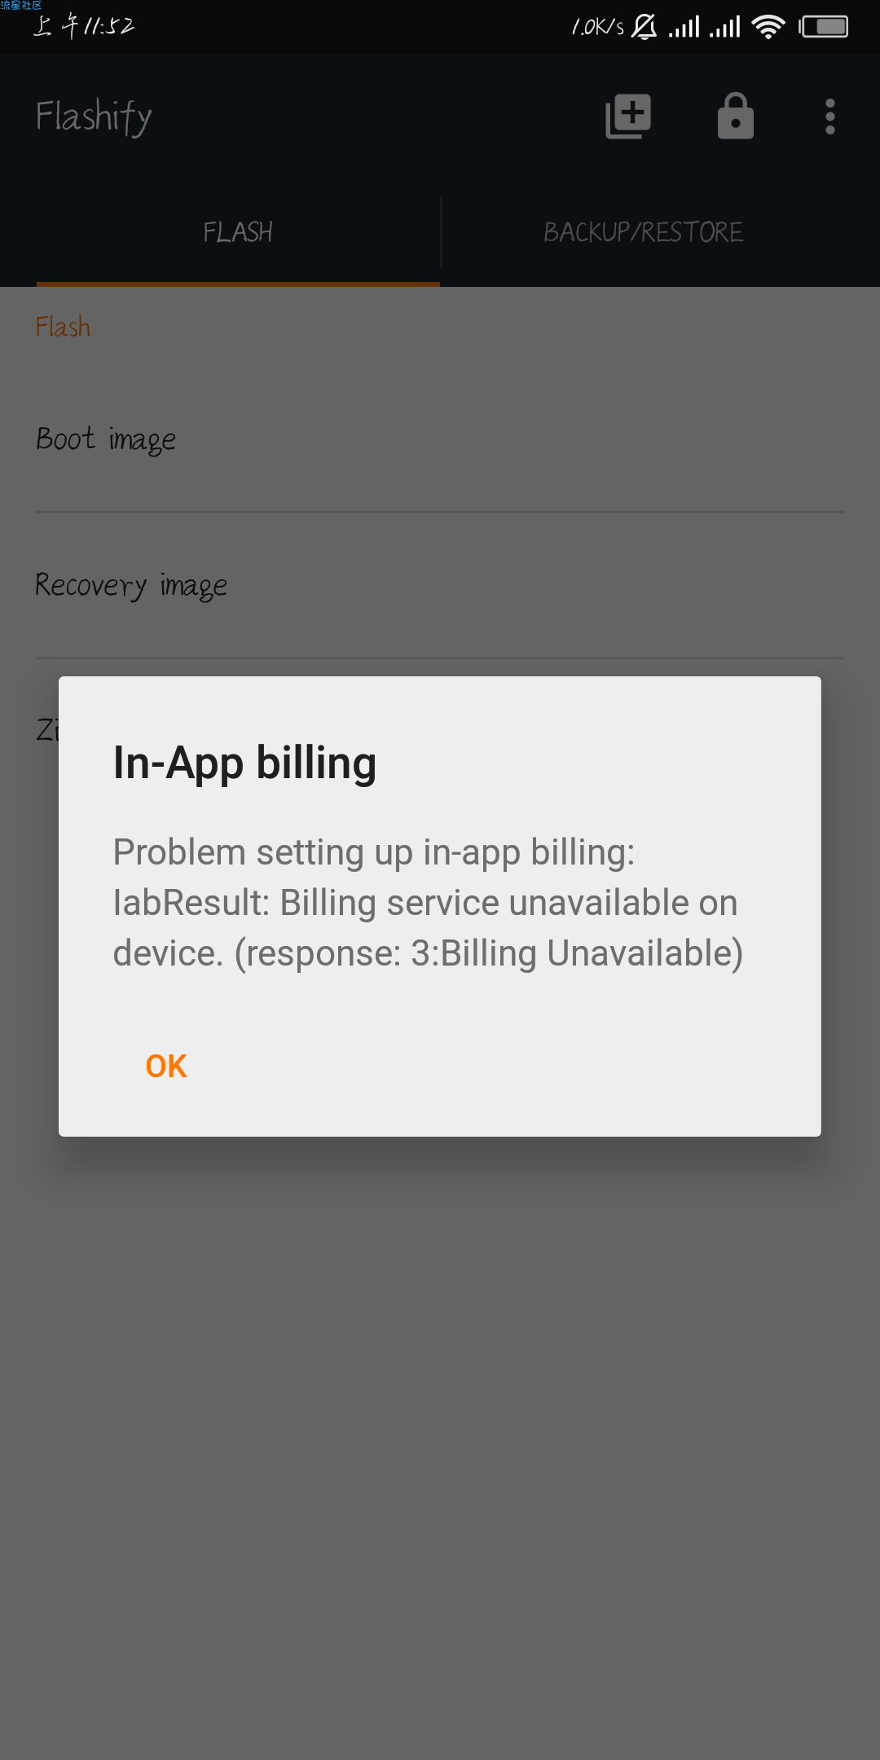Tap the Flashify app title
Viewport: 880px width, 1760px height.
(x=94, y=117)
